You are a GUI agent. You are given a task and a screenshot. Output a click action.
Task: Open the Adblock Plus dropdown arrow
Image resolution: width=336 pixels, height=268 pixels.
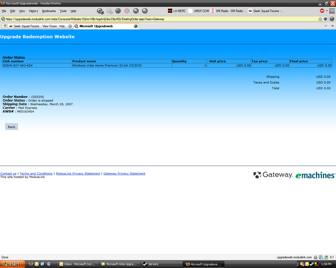327,11
